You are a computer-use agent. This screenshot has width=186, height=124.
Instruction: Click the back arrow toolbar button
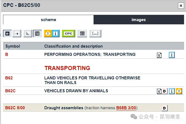pyautogui.click(x=7, y=34)
